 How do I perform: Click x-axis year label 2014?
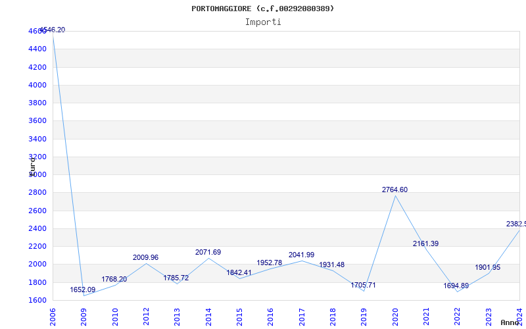coord(208,316)
